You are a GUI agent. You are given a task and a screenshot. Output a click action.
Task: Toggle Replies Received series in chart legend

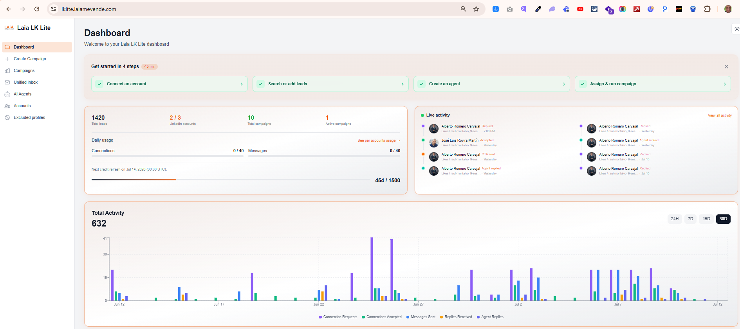(x=456, y=317)
